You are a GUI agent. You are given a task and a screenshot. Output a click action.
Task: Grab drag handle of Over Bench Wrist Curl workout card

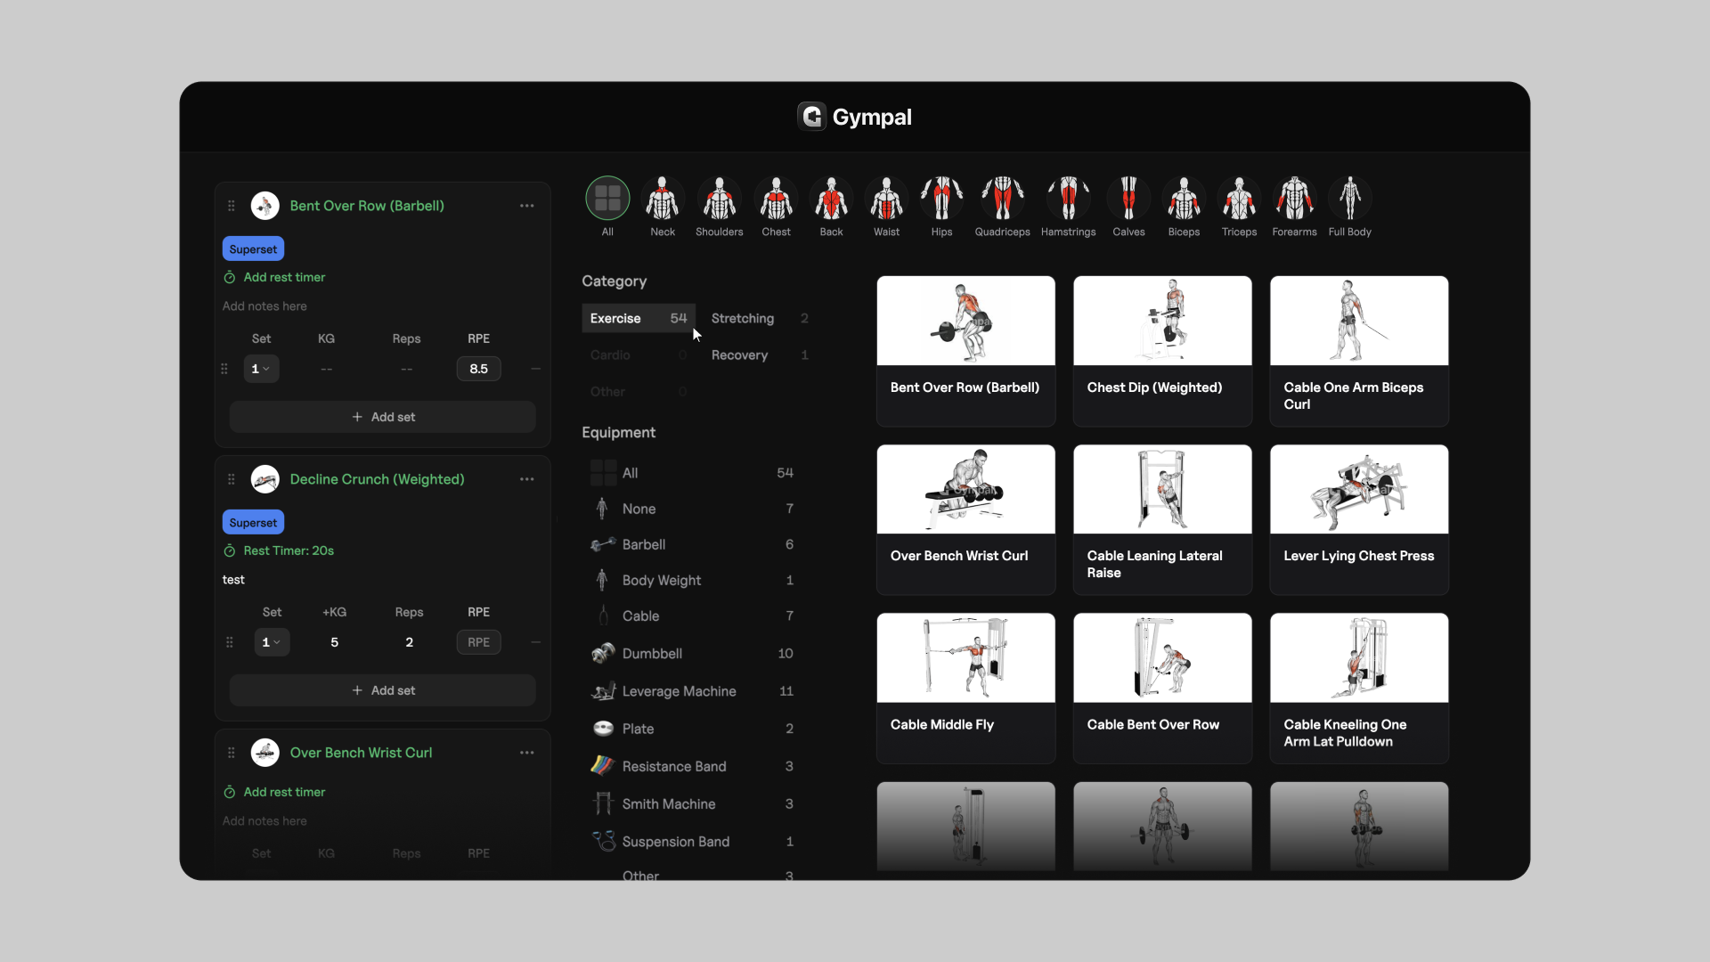coord(232,753)
